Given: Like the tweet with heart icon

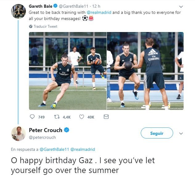Looking at the screenshot, I should click(82, 117).
